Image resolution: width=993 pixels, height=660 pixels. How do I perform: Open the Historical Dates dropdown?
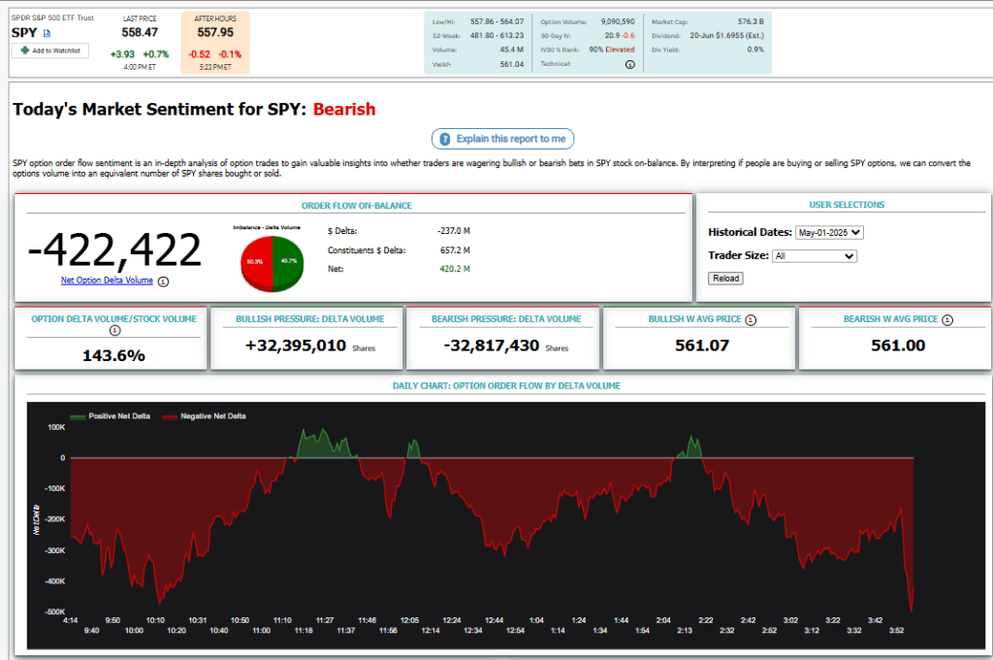830,233
